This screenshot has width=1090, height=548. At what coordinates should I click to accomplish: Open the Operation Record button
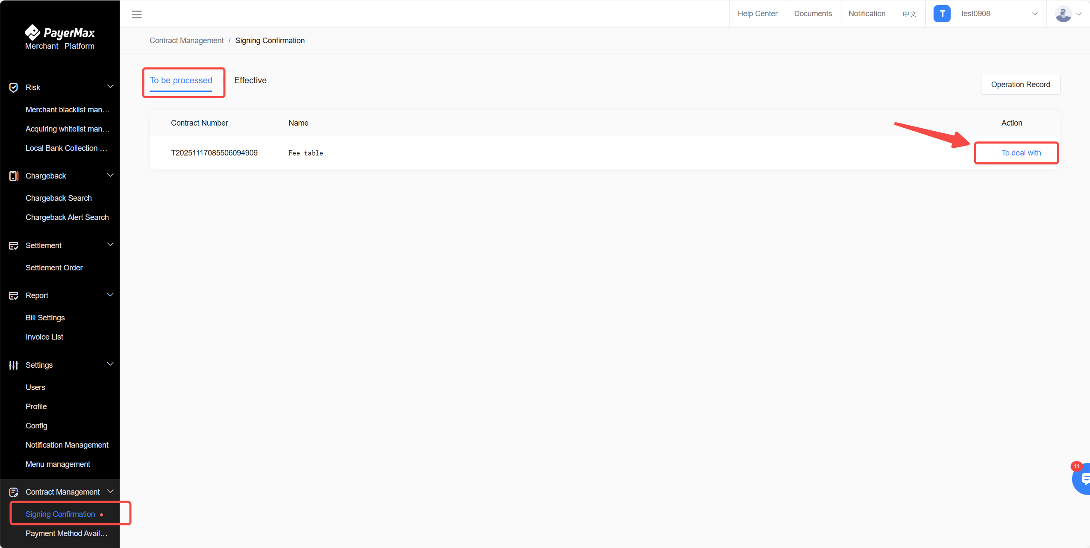click(x=1020, y=85)
